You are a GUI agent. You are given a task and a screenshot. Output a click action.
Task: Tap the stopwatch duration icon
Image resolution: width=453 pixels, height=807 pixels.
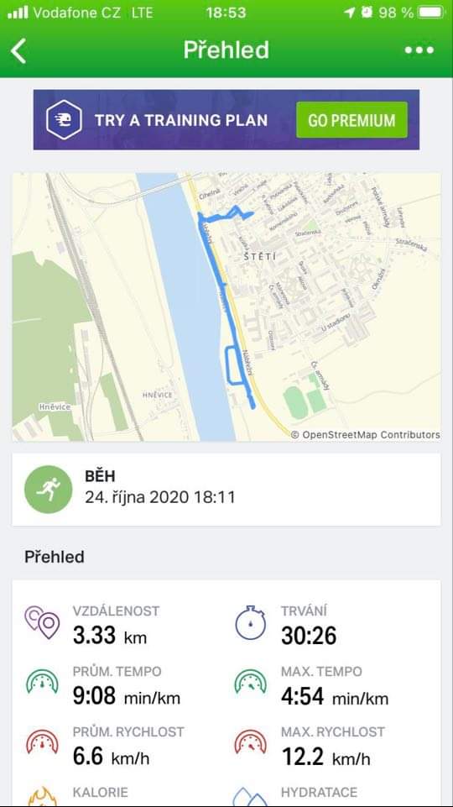[251, 622]
